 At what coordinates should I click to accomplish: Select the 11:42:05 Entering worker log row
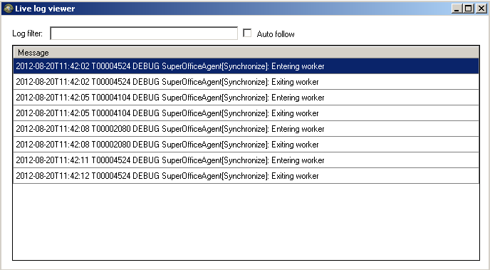click(246, 98)
